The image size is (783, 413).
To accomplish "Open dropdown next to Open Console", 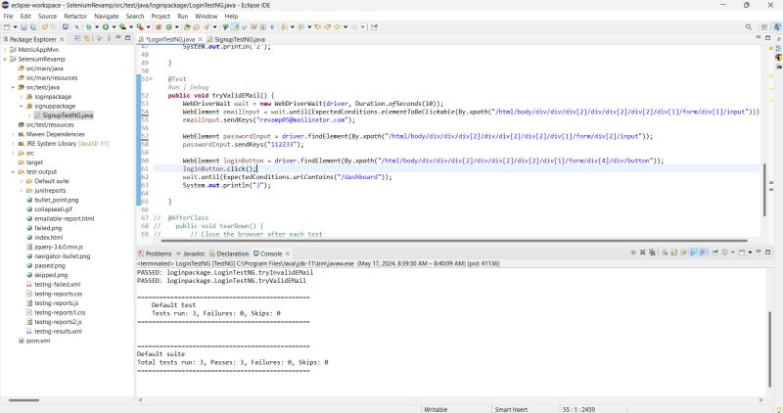I will (750, 252).
